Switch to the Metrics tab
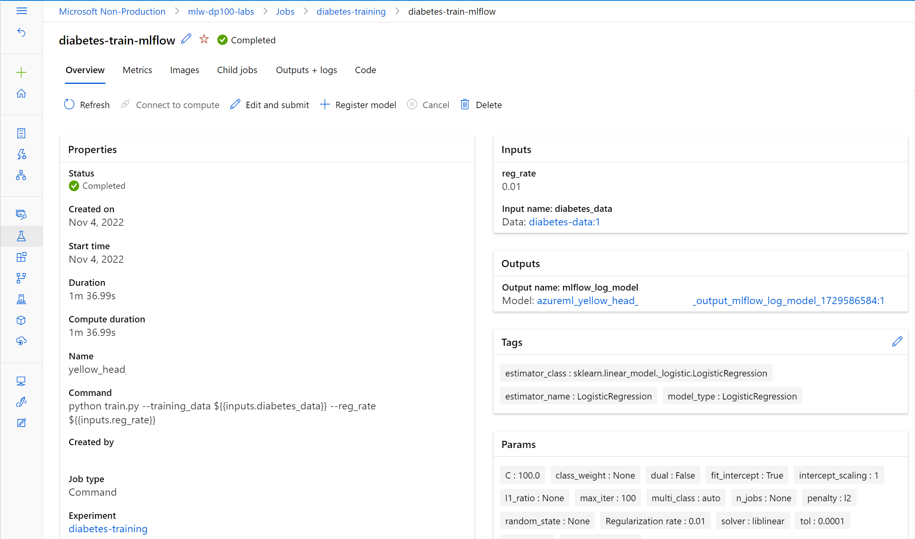 coord(137,70)
